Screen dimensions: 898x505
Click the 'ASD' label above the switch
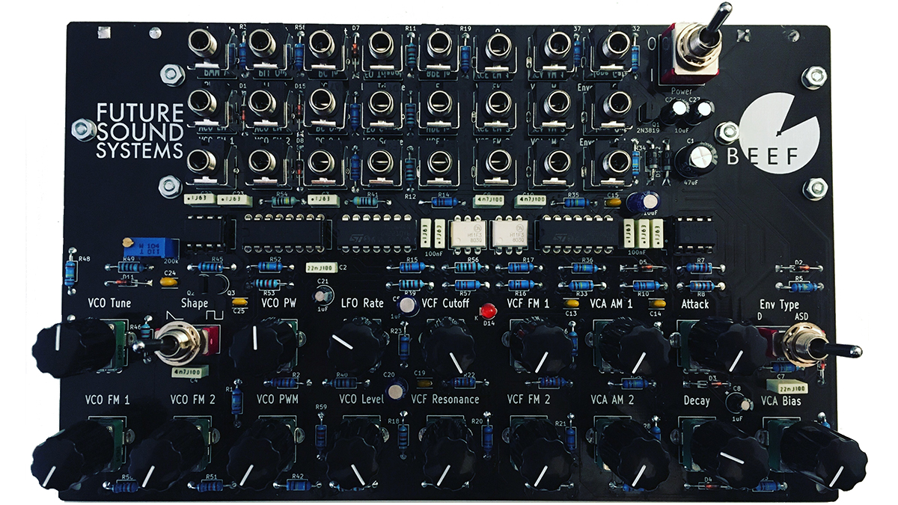[x=802, y=317]
